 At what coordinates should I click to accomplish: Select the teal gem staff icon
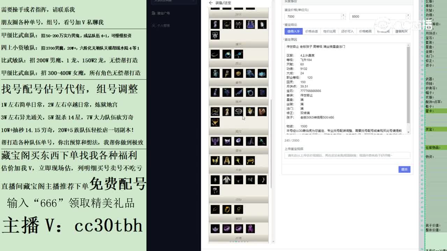coord(262,141)
